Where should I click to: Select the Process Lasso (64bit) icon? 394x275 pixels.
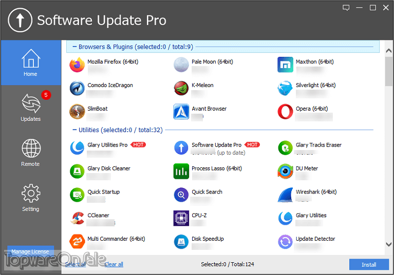click(181, 172)
